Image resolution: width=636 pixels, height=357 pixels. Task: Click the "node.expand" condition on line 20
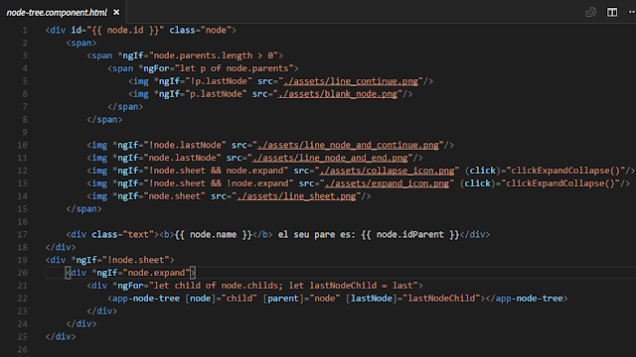(x=156, y=273)
